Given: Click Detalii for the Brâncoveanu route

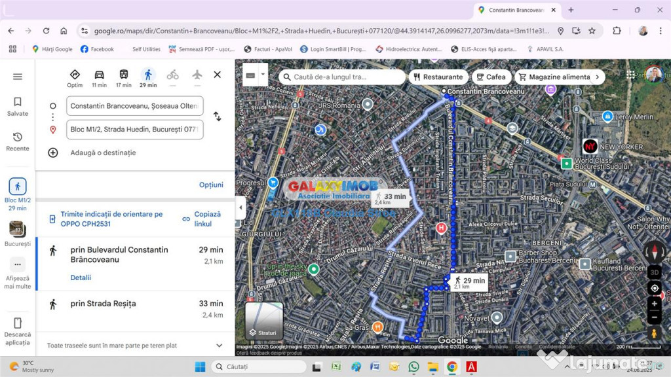Looking at the screenshot, I should tap(81, 278).
